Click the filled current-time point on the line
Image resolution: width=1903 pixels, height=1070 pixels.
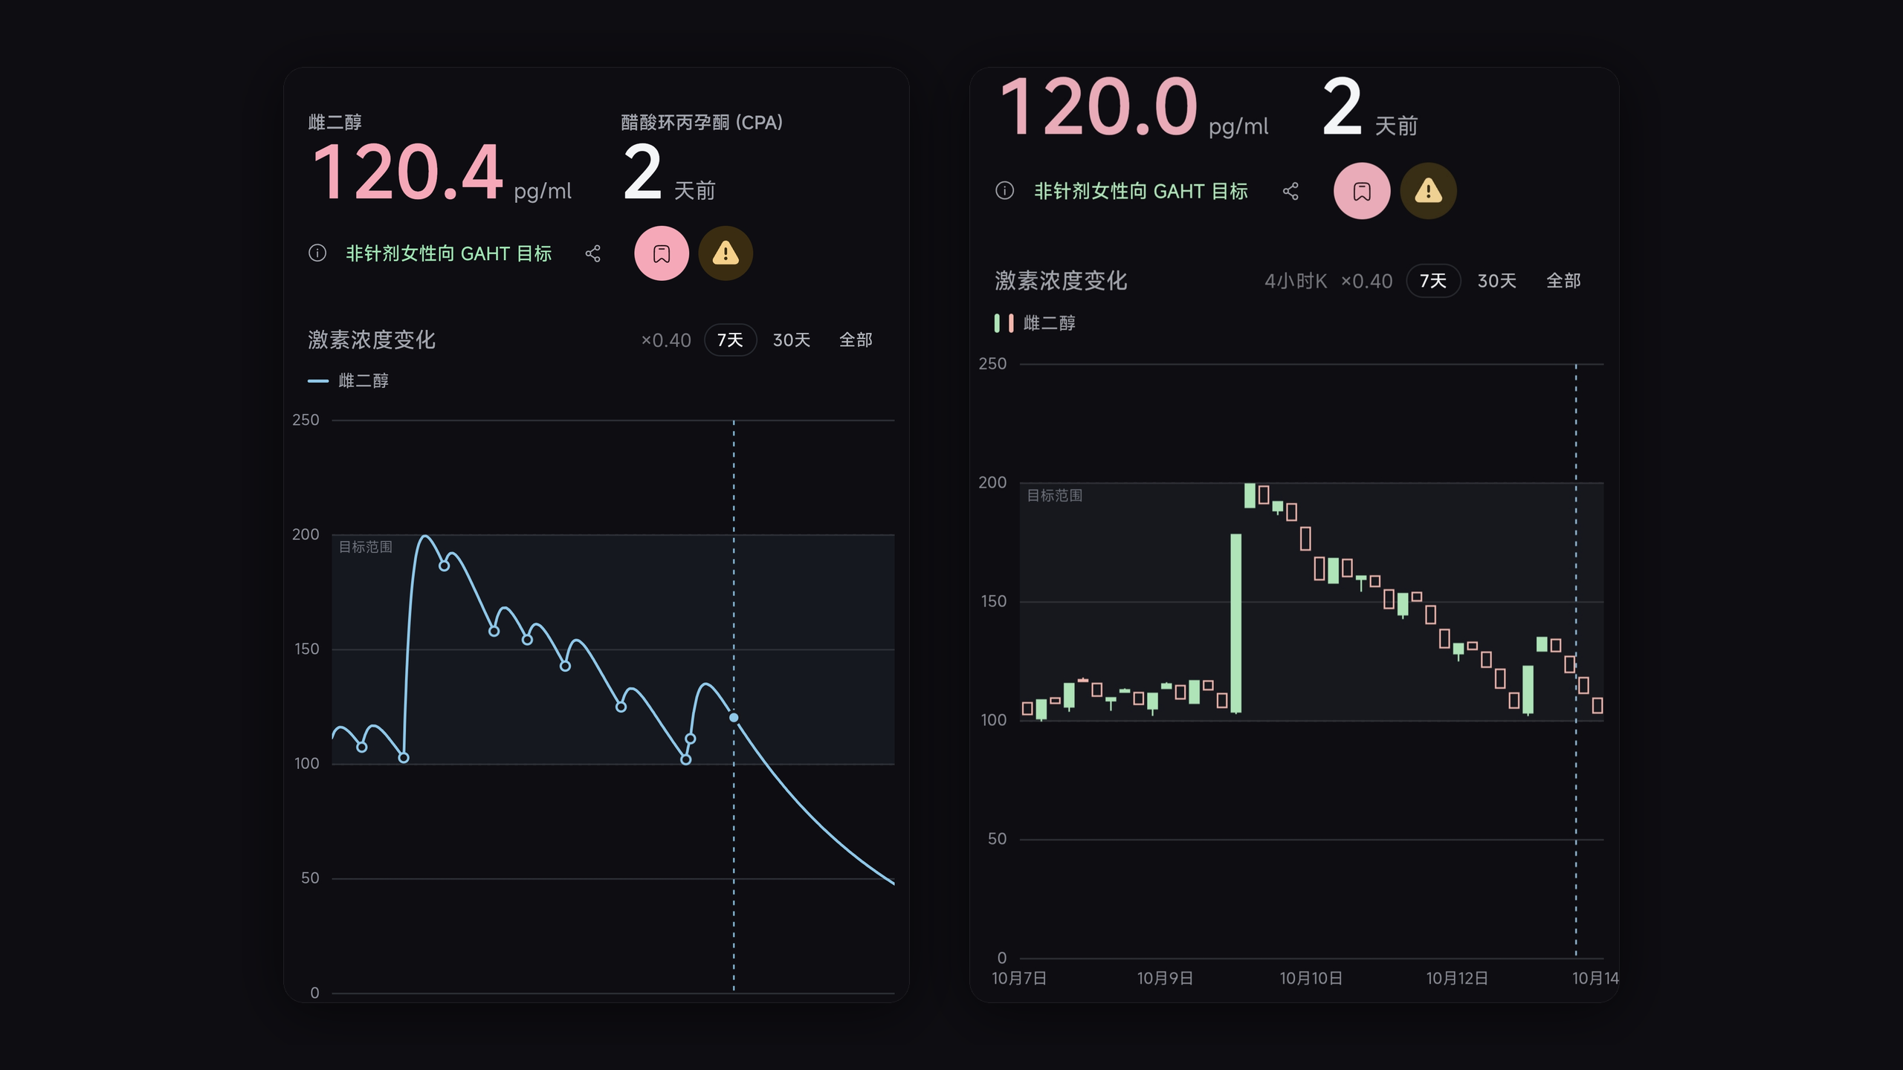(734, 718)
